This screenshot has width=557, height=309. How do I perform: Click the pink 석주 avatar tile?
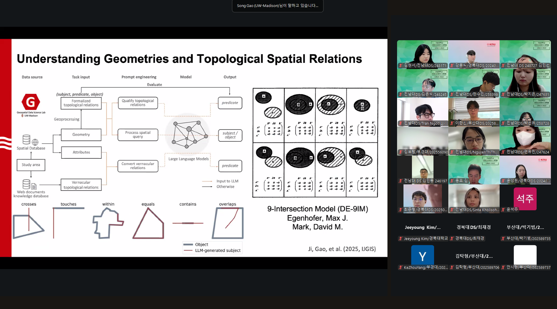(525, 199)
